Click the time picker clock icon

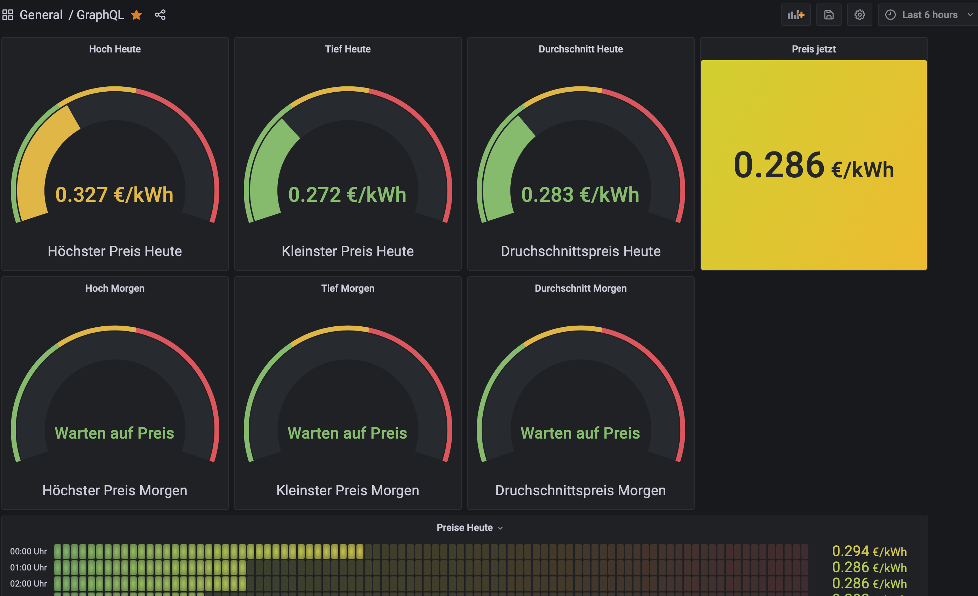890,15
